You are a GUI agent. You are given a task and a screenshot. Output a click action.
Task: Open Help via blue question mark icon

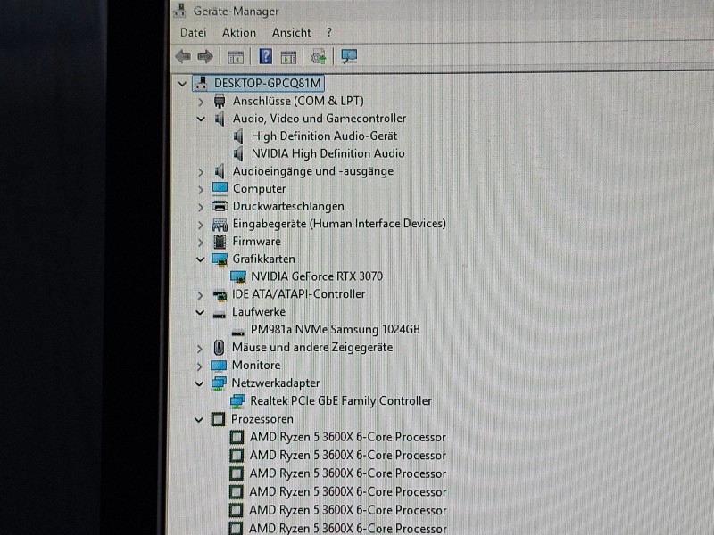(265, 57)
